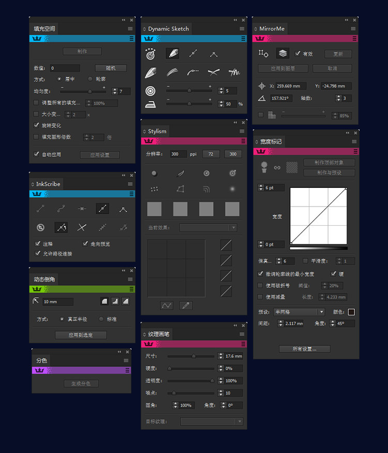
Task: Click the 颜色 swatch in 宽度标记
Action: point(351,312)
